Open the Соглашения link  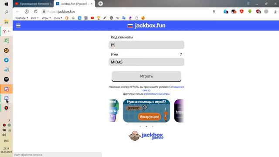point(177,87)
